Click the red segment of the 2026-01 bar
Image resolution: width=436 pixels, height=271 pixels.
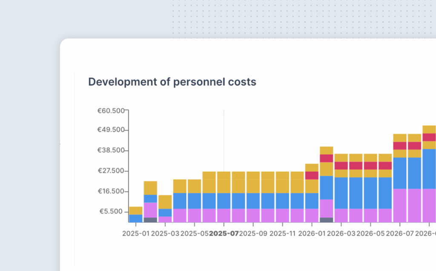pos(312,176)
